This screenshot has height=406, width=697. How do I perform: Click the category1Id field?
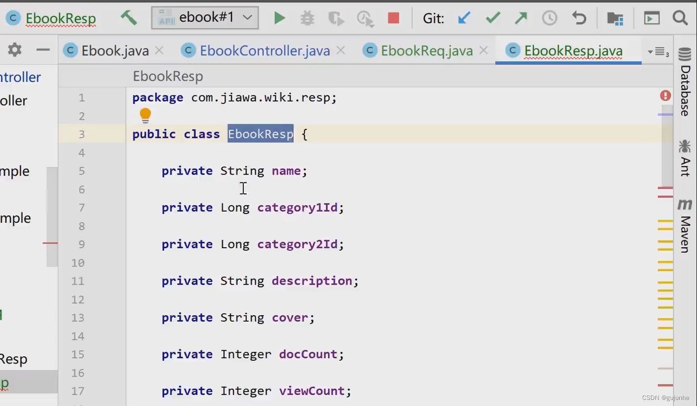(297, 208)
